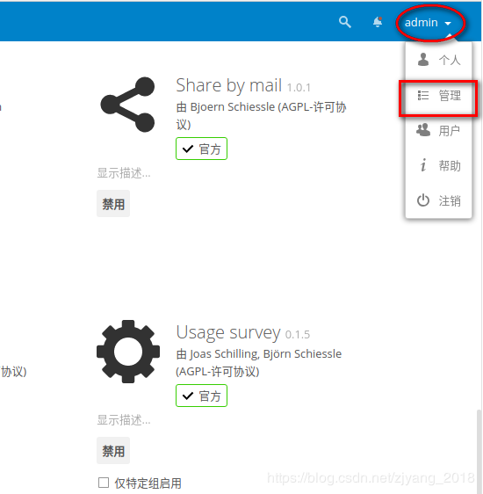This screenshot has height=494, width=483.
Task: Click the list icon next to 管理
Action: pos(423,95)
